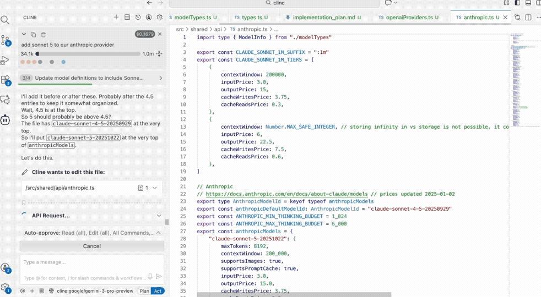Open editor More Actions ellipsis menu

[539, 17]
